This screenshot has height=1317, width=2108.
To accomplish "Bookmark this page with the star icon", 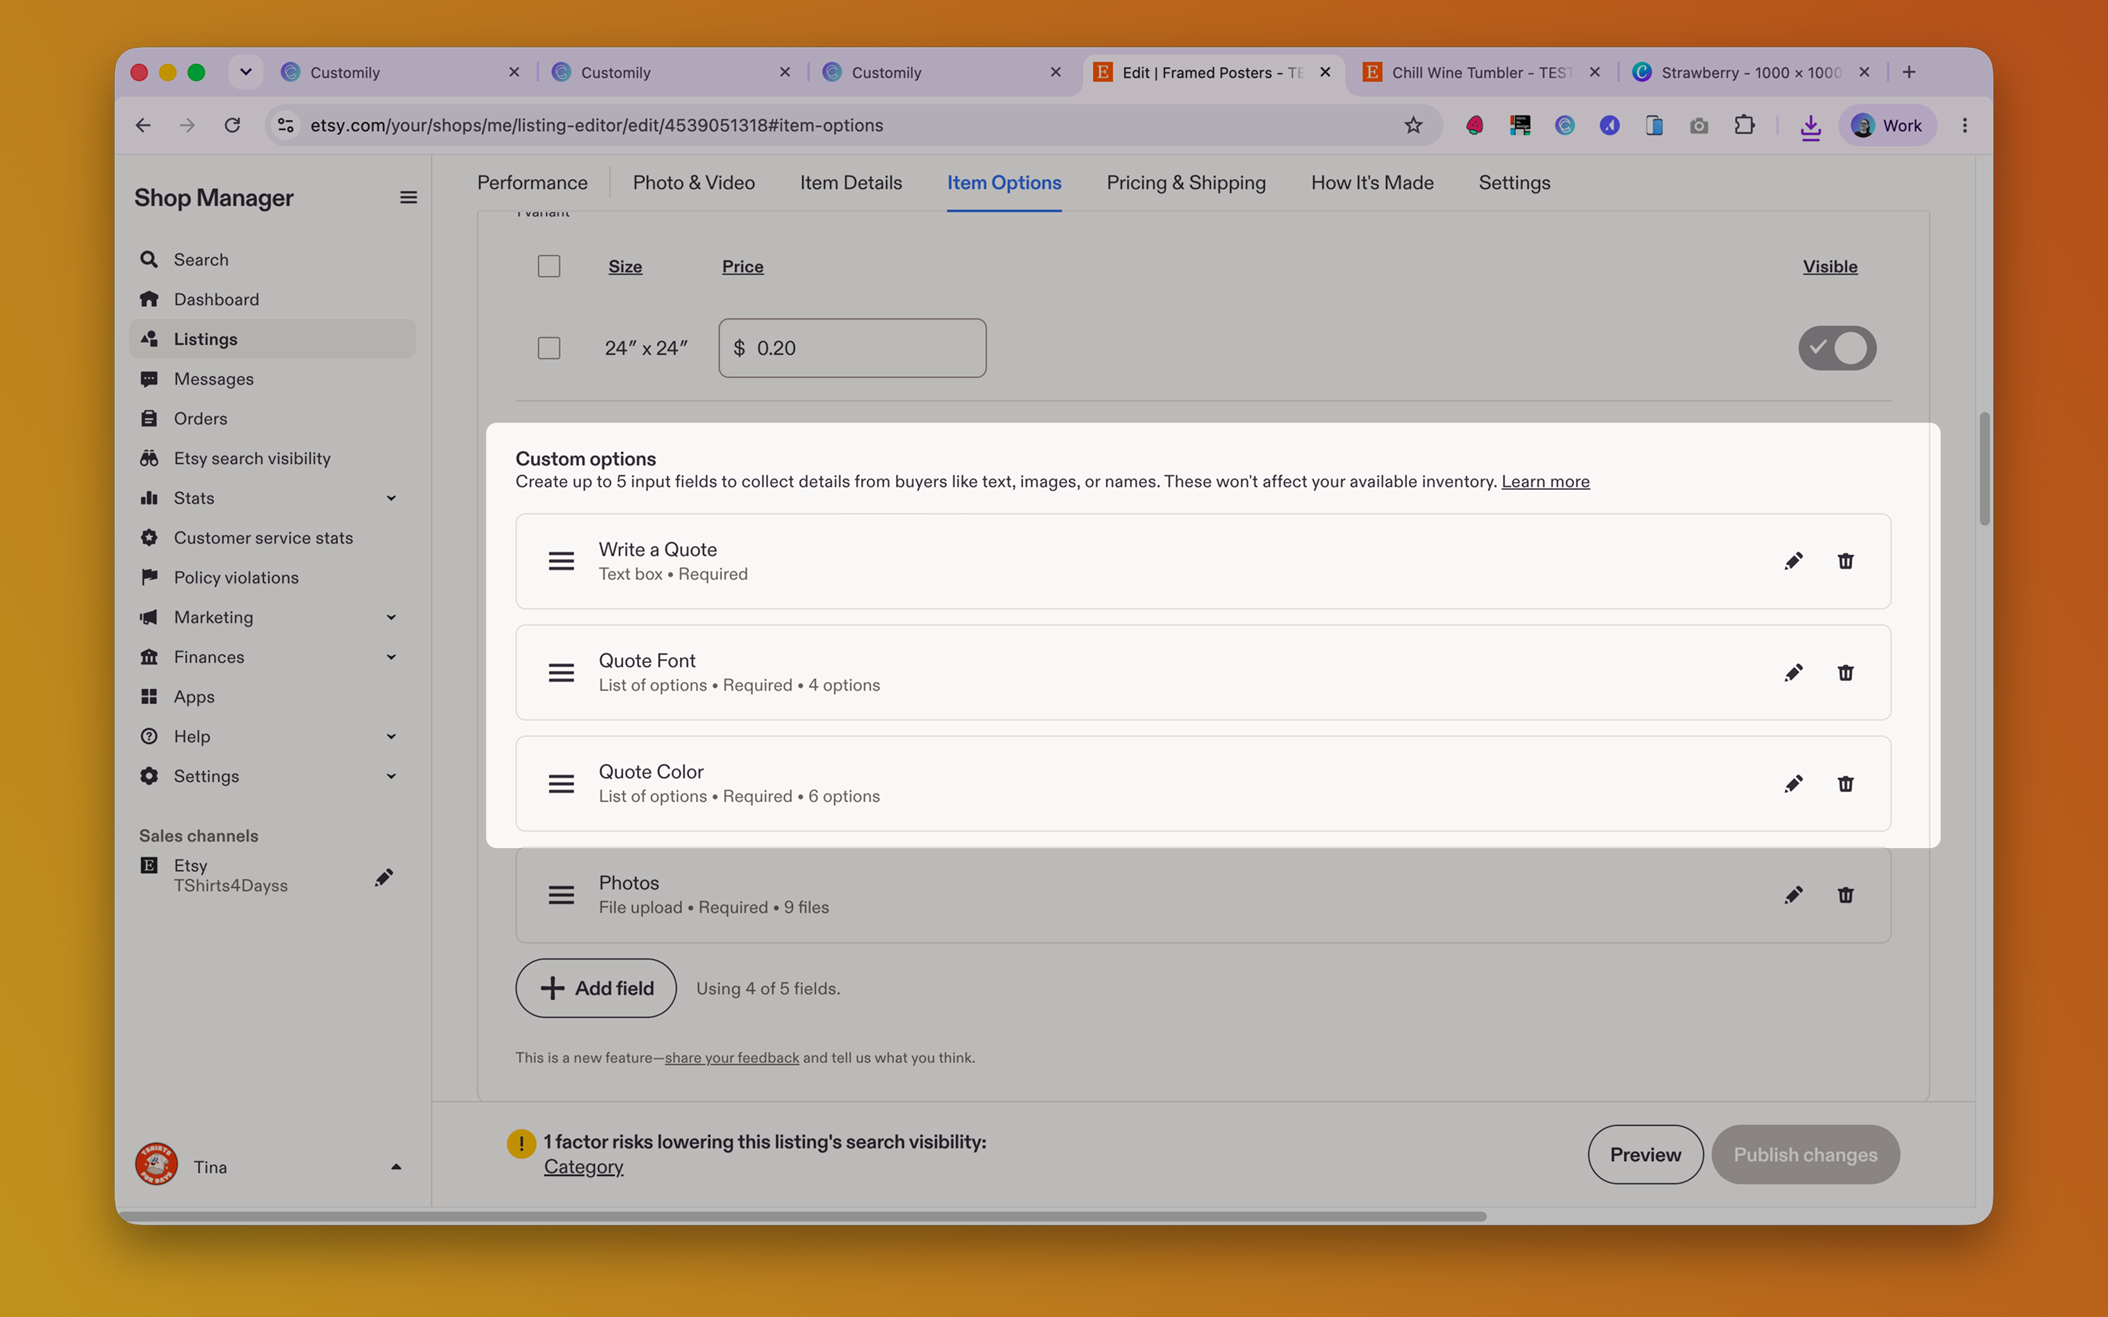I will pos(1413,125).
